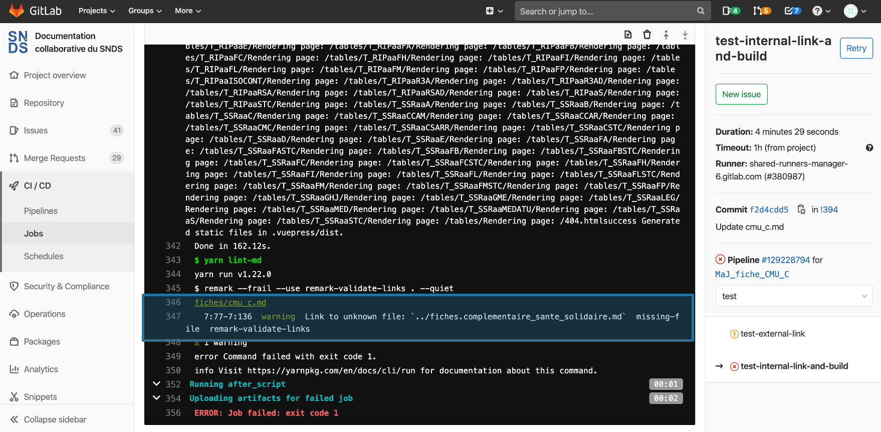This screenshot has width=881, height=432.
Task: Click the CI/CD rocket icon
Action: tap(14, 185)
